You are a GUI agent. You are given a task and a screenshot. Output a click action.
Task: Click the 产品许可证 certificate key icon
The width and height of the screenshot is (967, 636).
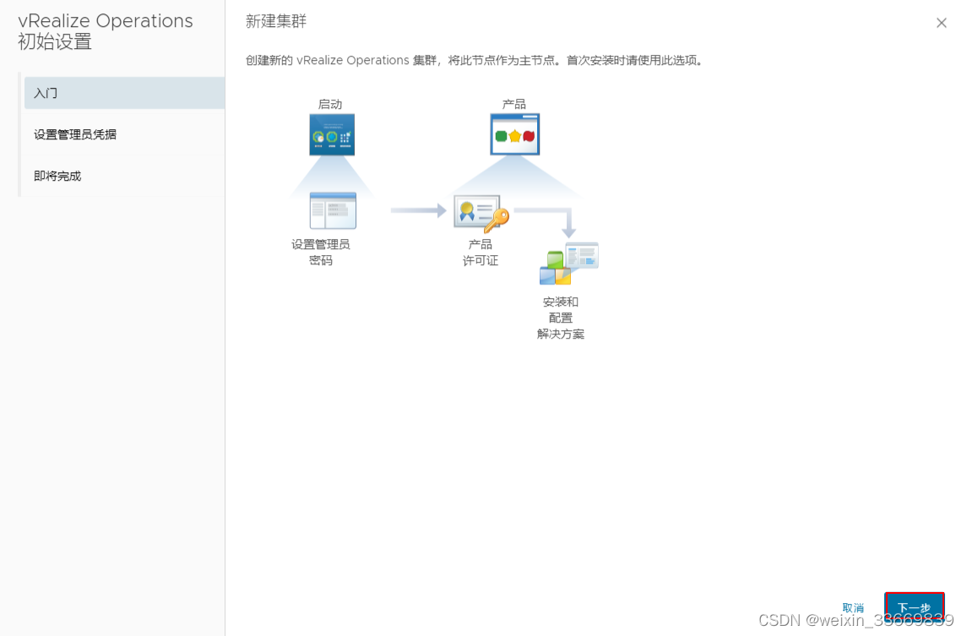tap(481, 214)
